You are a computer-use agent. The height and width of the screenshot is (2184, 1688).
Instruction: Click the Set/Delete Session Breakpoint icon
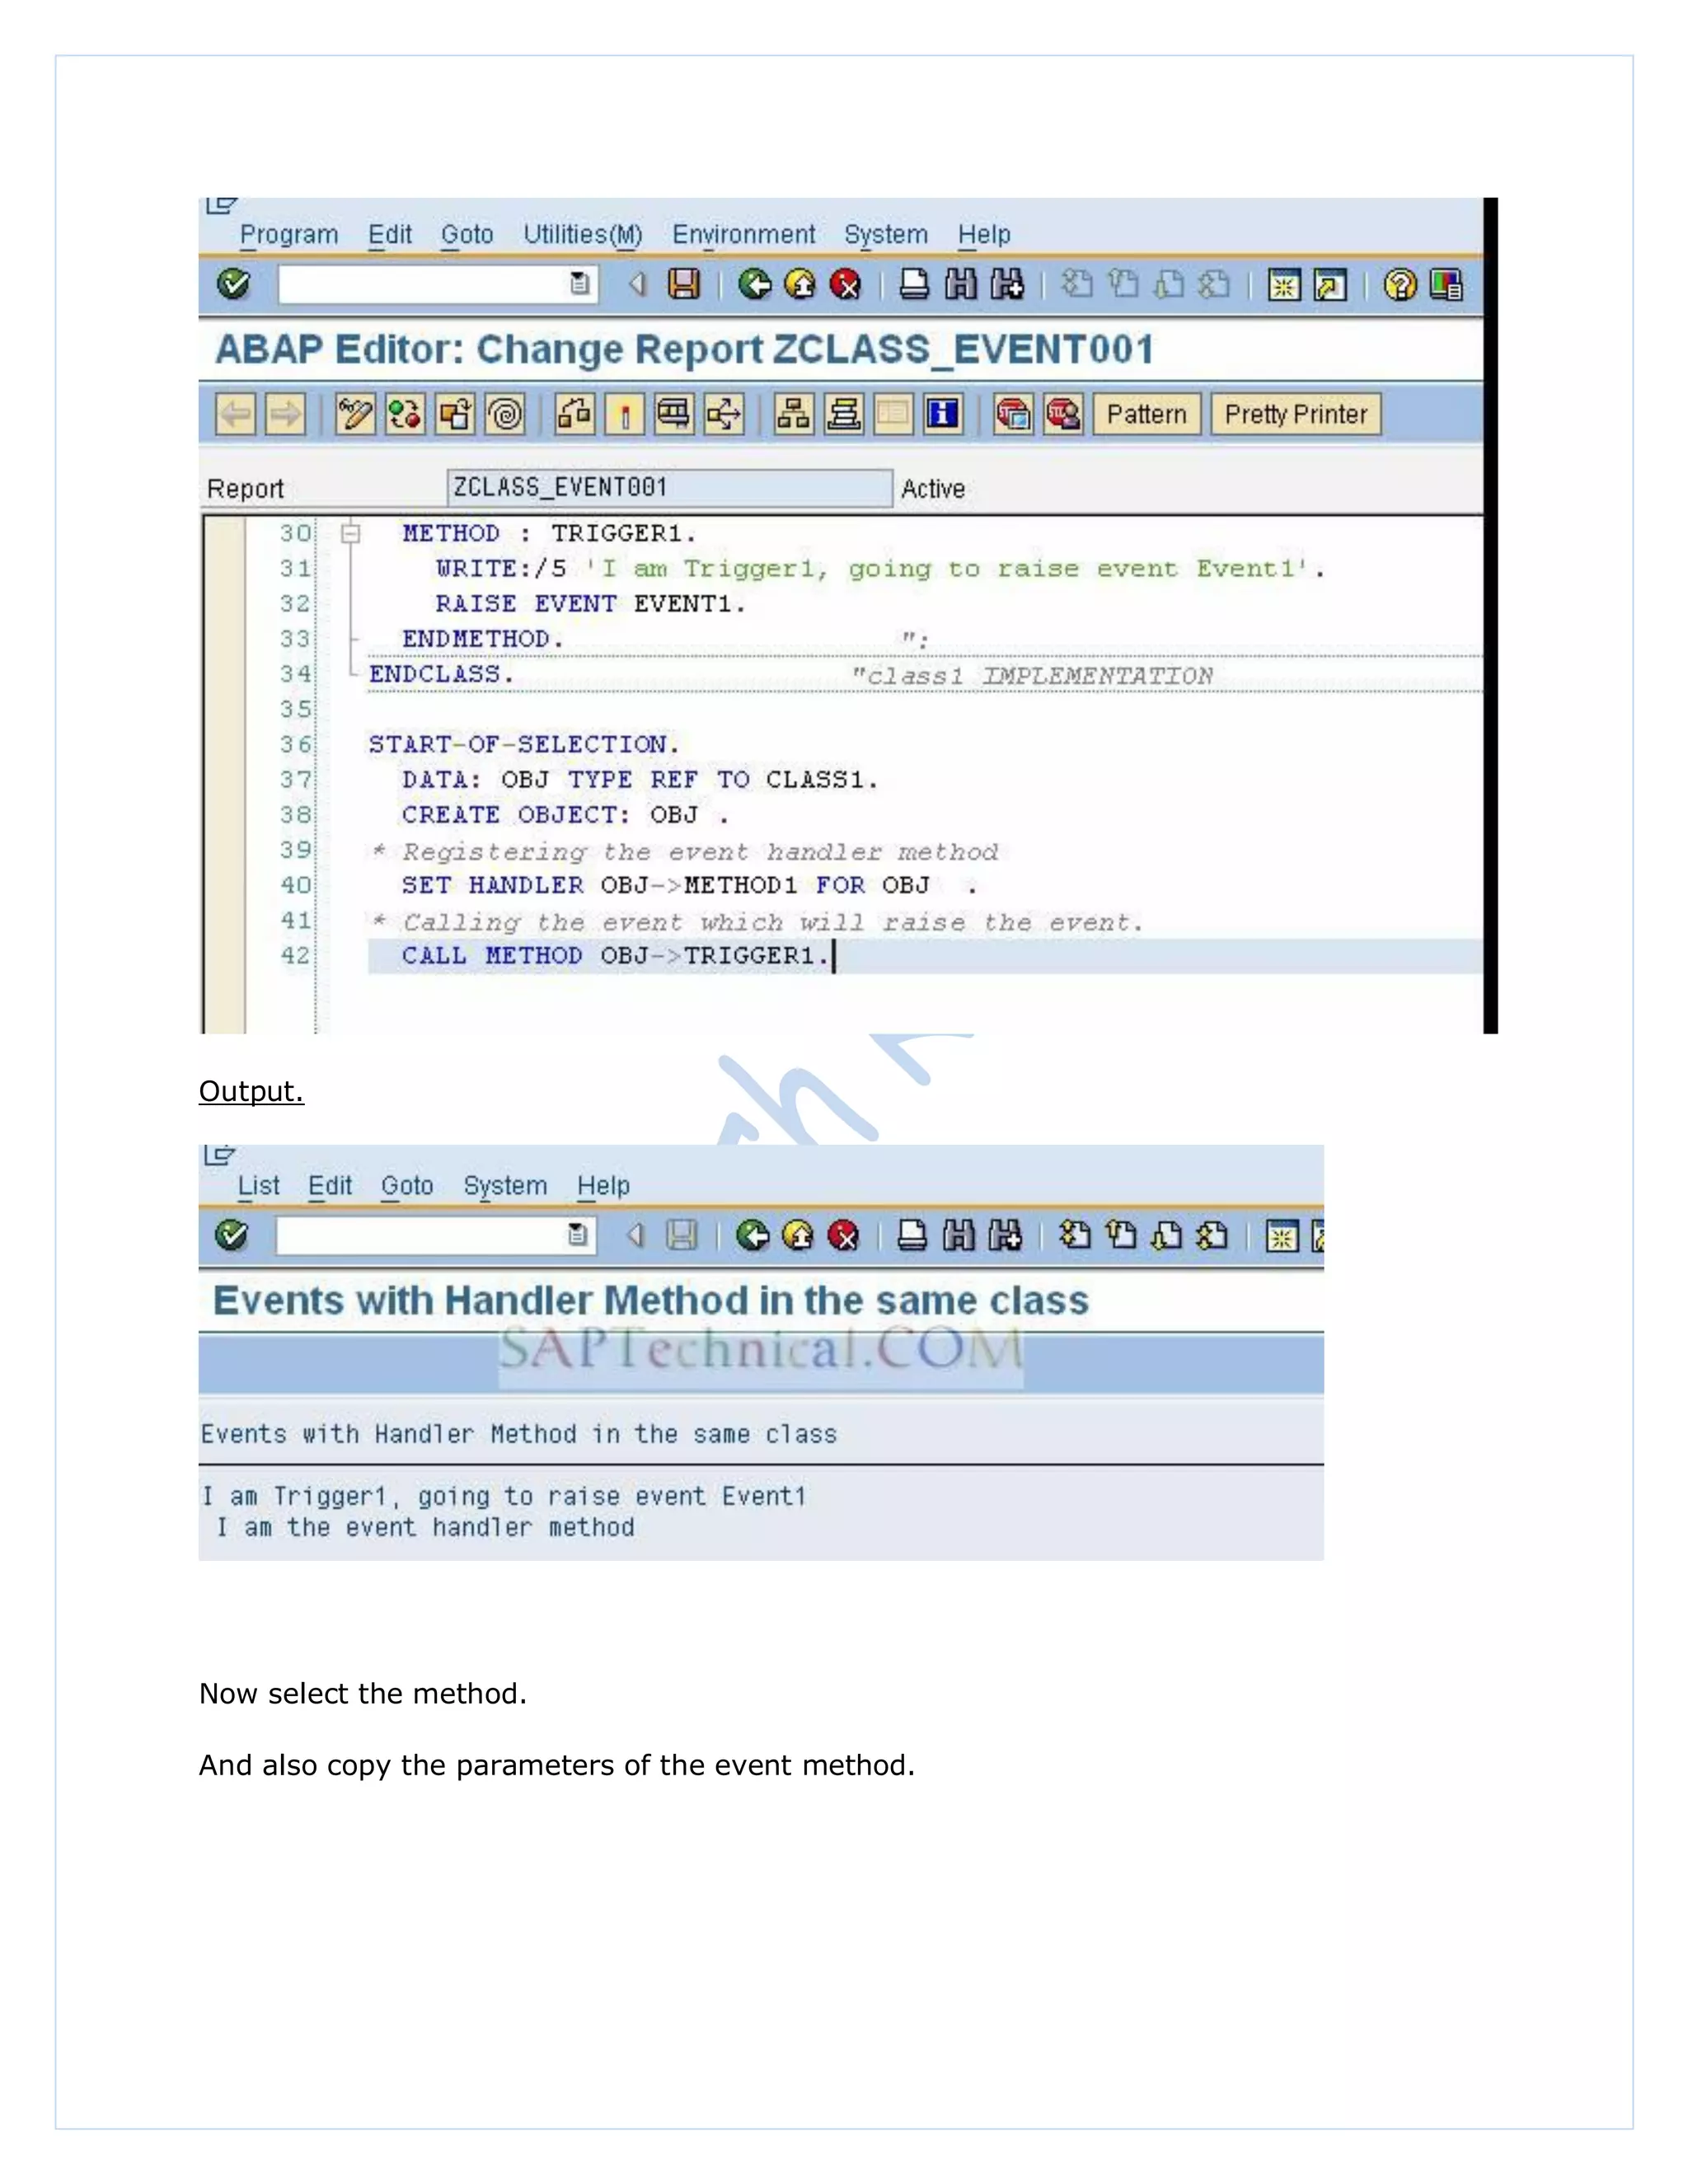1013,414
